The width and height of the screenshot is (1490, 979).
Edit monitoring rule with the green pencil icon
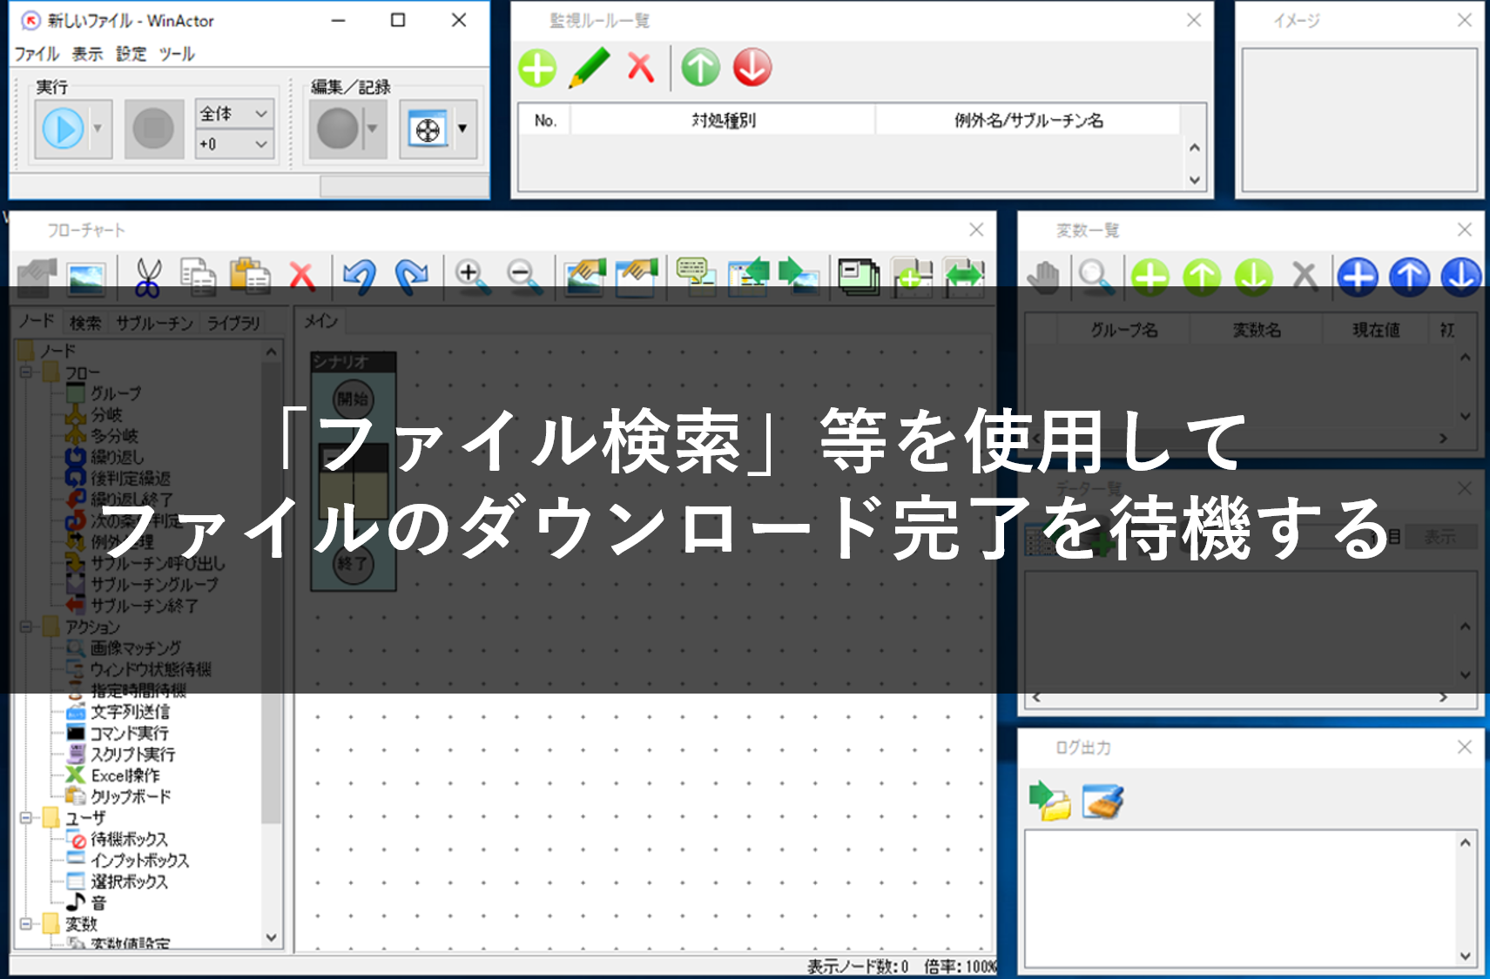(x=590, y=68)
